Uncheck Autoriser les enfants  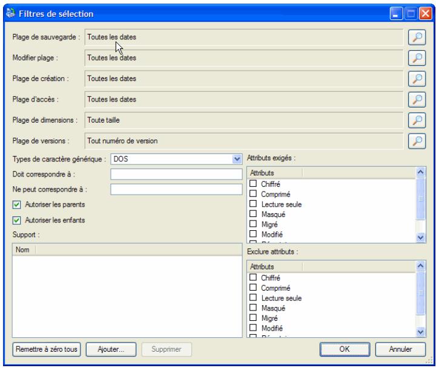(17, 221)
